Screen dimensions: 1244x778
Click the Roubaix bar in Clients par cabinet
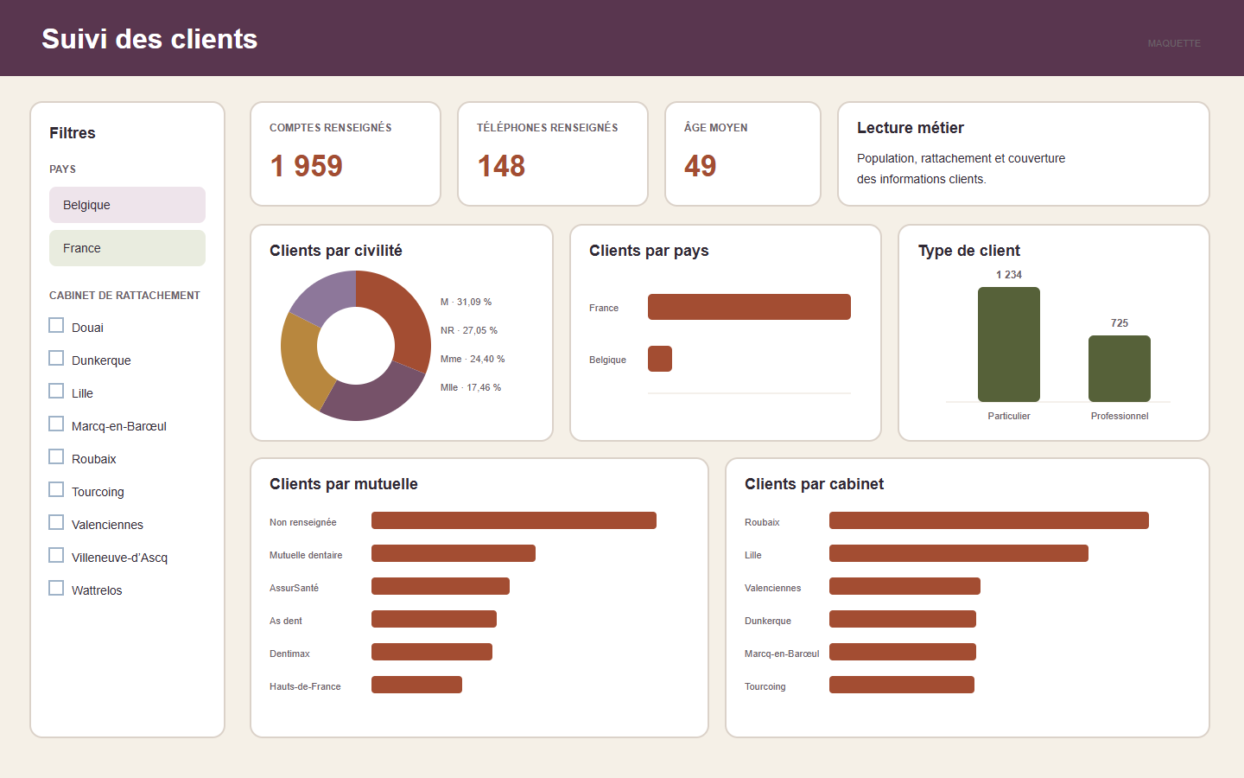989,520
